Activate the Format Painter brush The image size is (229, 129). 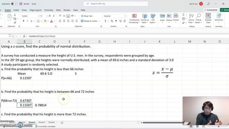tap(15, 23)
